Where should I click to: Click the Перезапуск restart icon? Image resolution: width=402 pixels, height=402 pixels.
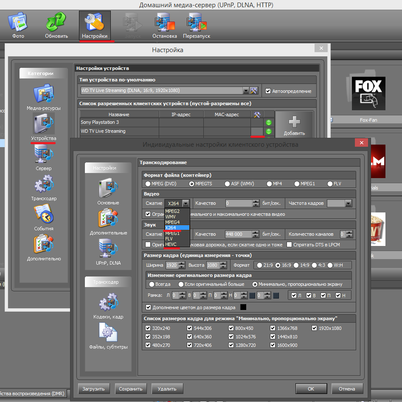coord(197,25)
